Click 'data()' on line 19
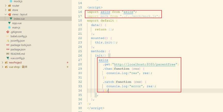223x112 pixels. pyautogui.click(x=97, y=25)
